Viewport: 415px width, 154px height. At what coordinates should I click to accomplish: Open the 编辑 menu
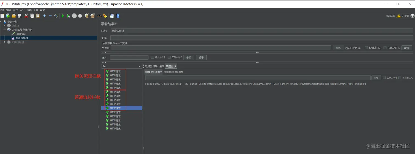[9, 10]
